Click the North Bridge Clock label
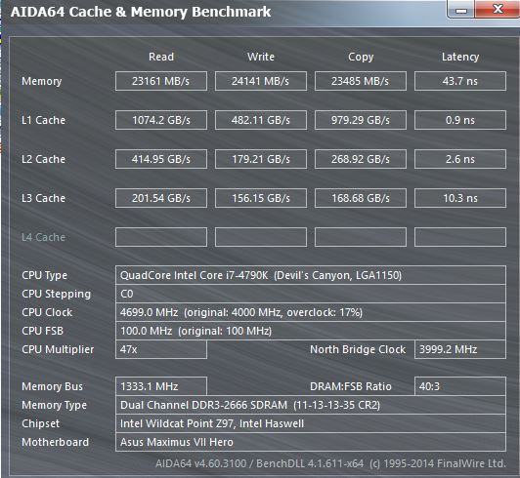 tap(358, 349)
